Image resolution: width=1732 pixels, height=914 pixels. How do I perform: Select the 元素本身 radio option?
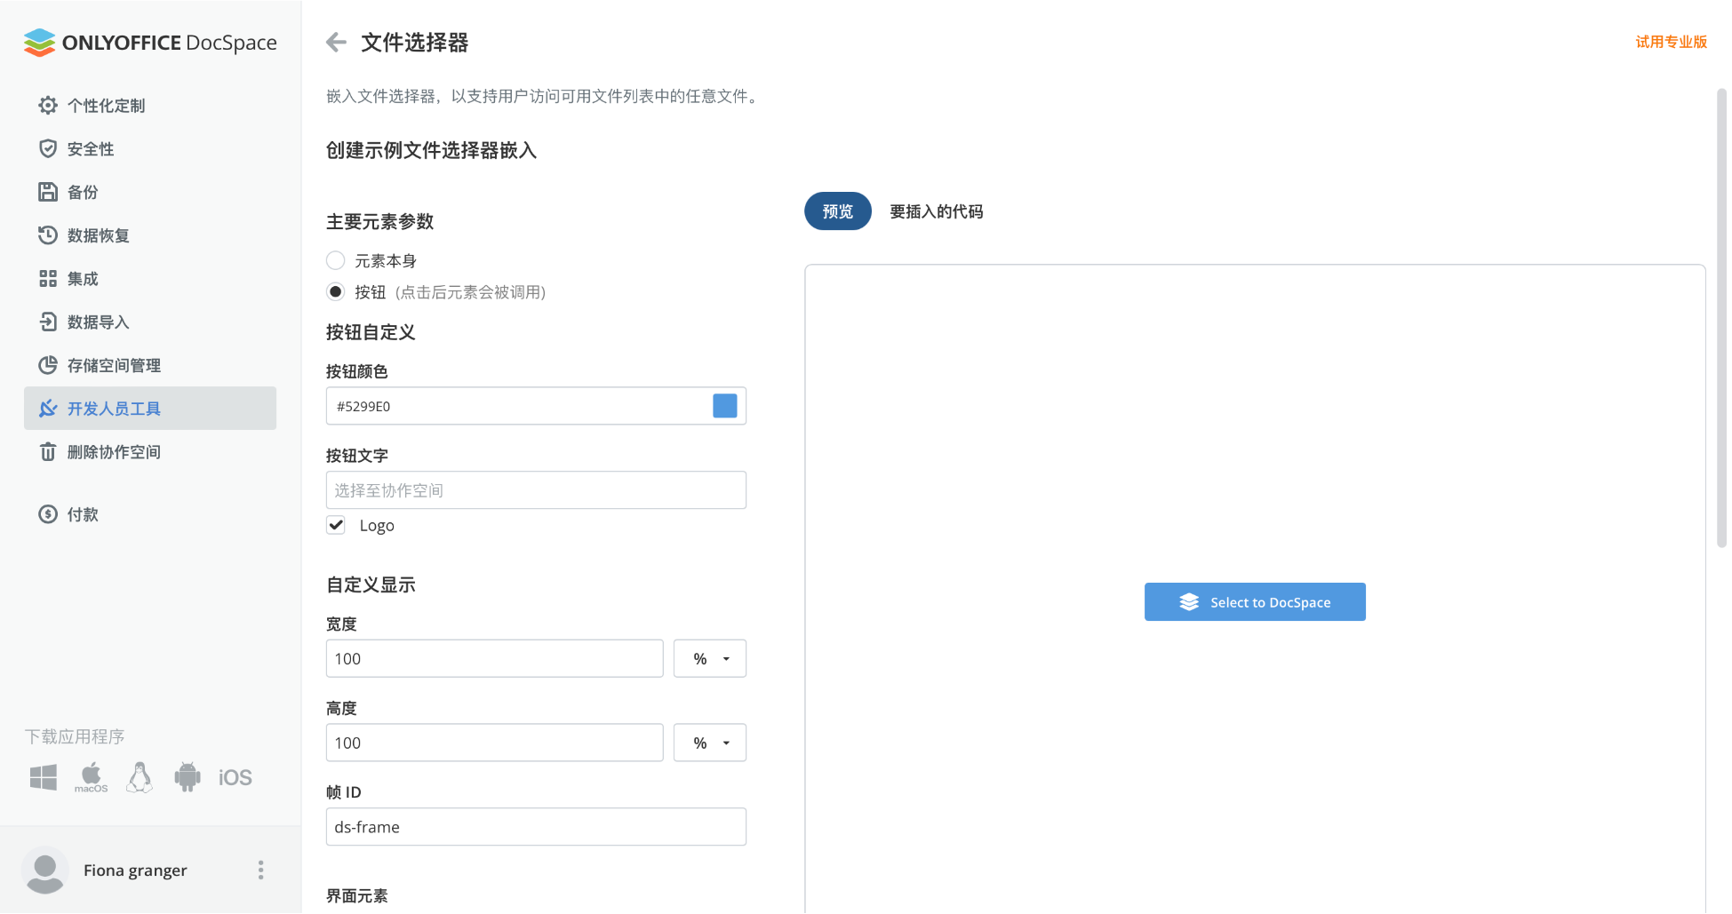(x=335, y=260)
